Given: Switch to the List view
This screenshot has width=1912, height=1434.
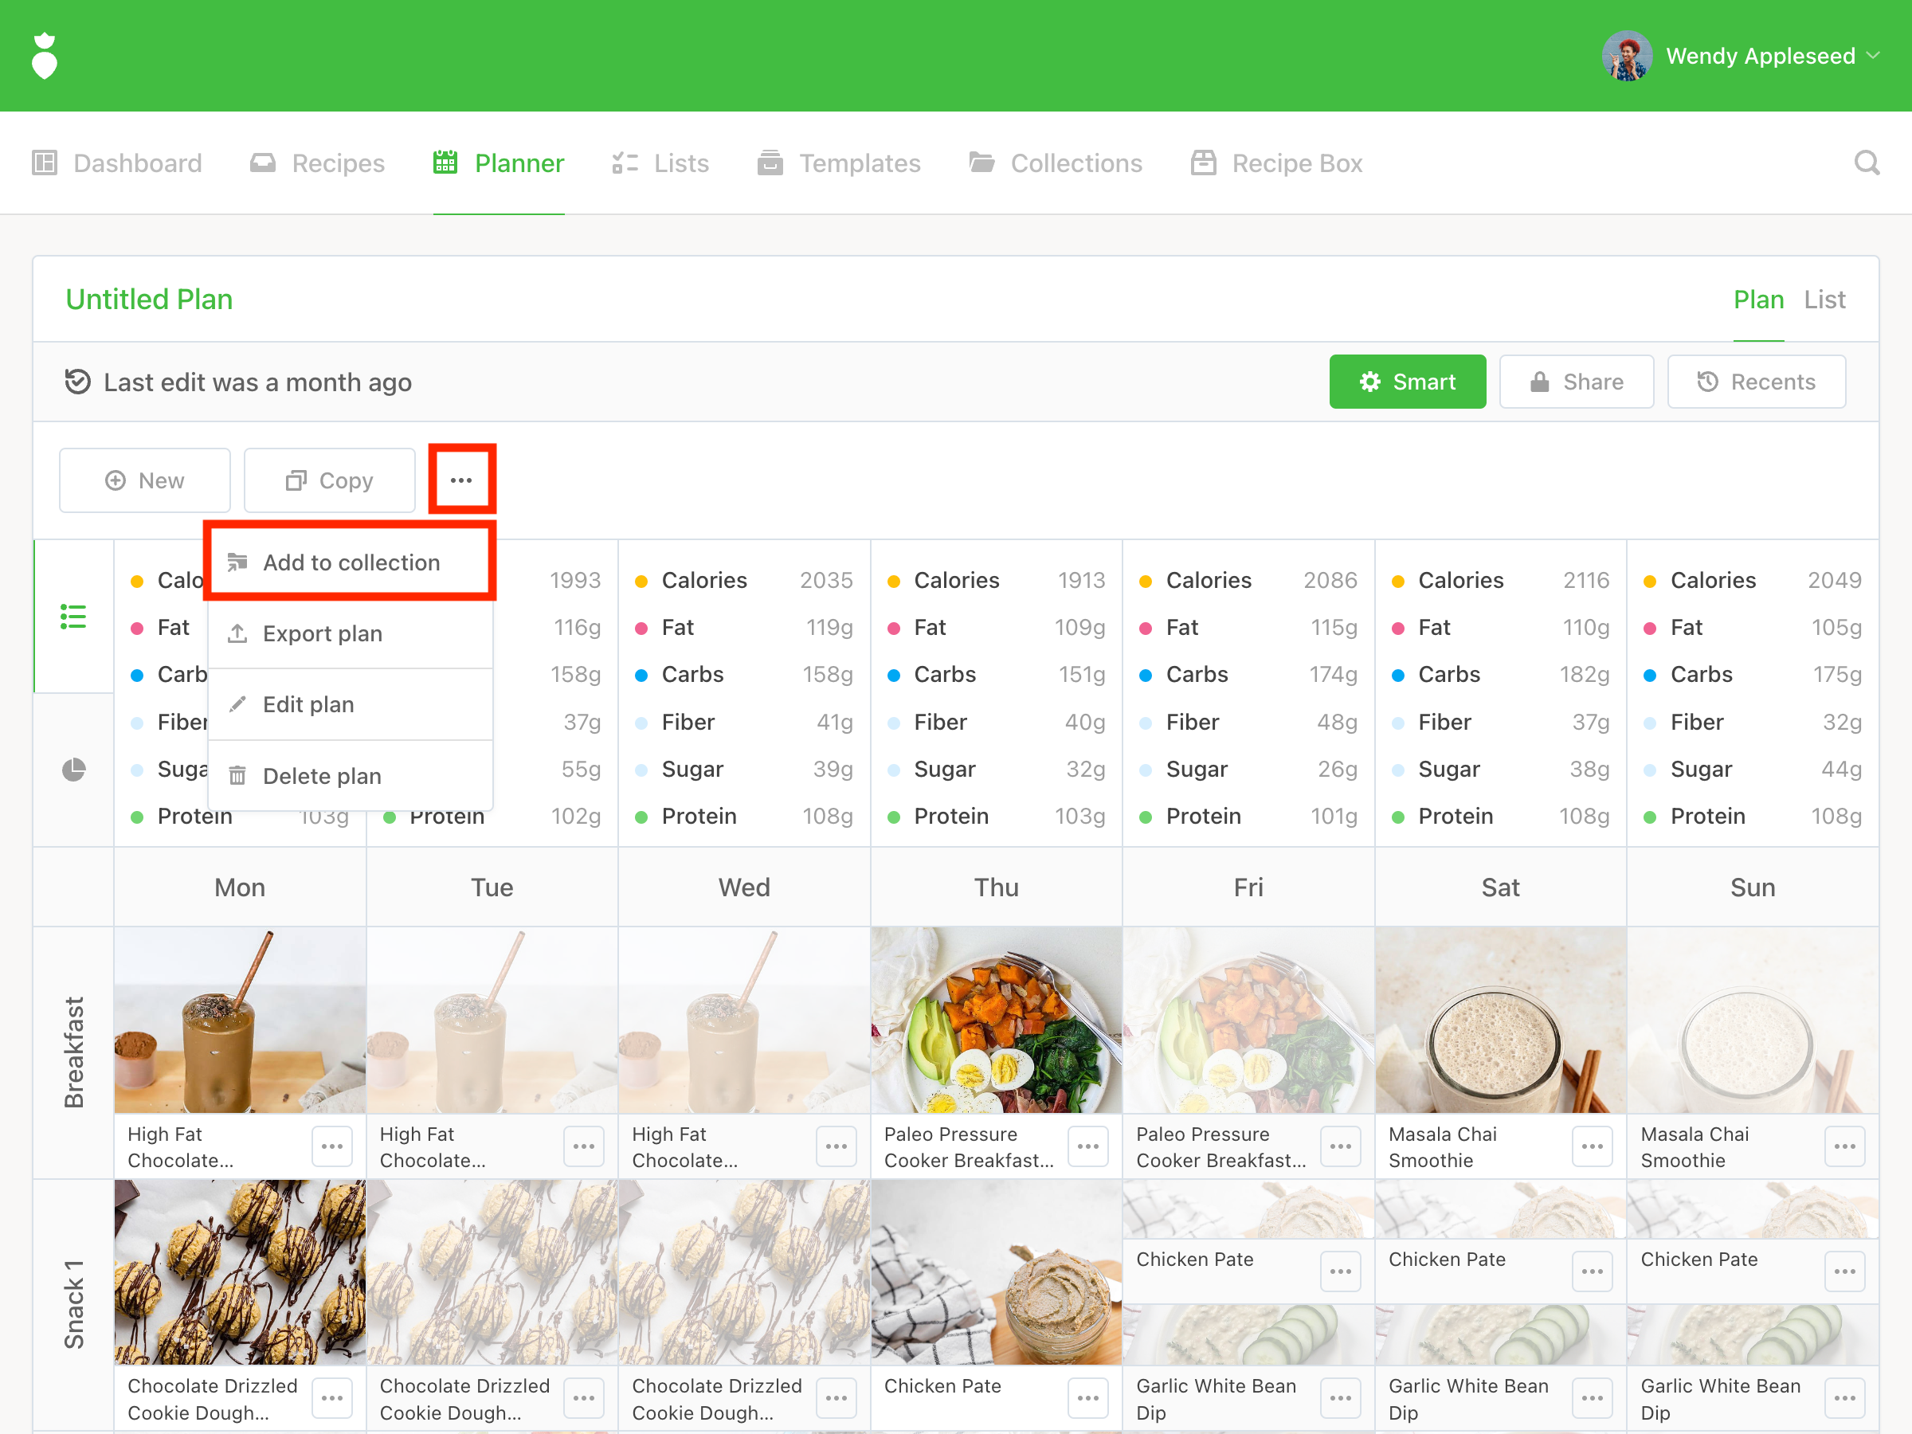Looking at the screenshot, I should (x=1824, y=299).
